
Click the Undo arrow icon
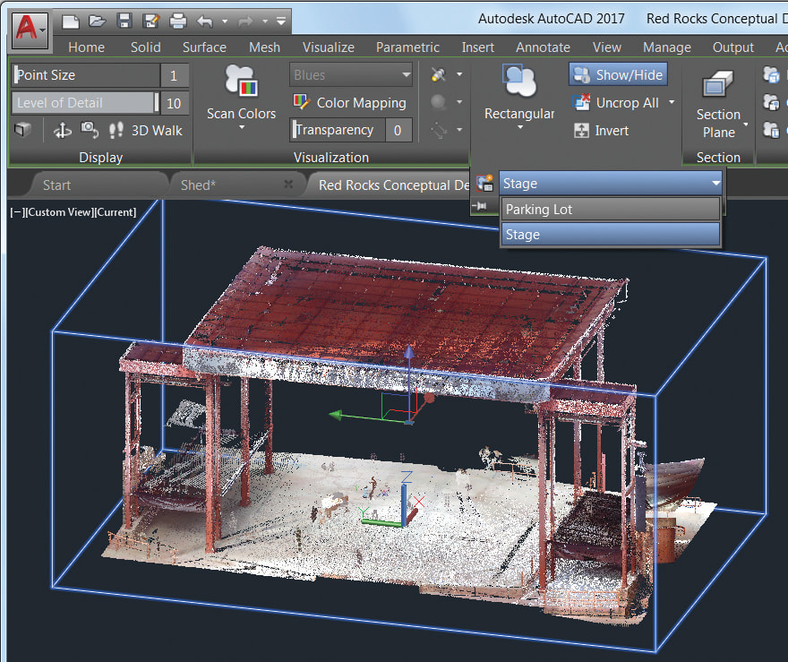click(x=204, y=20)
